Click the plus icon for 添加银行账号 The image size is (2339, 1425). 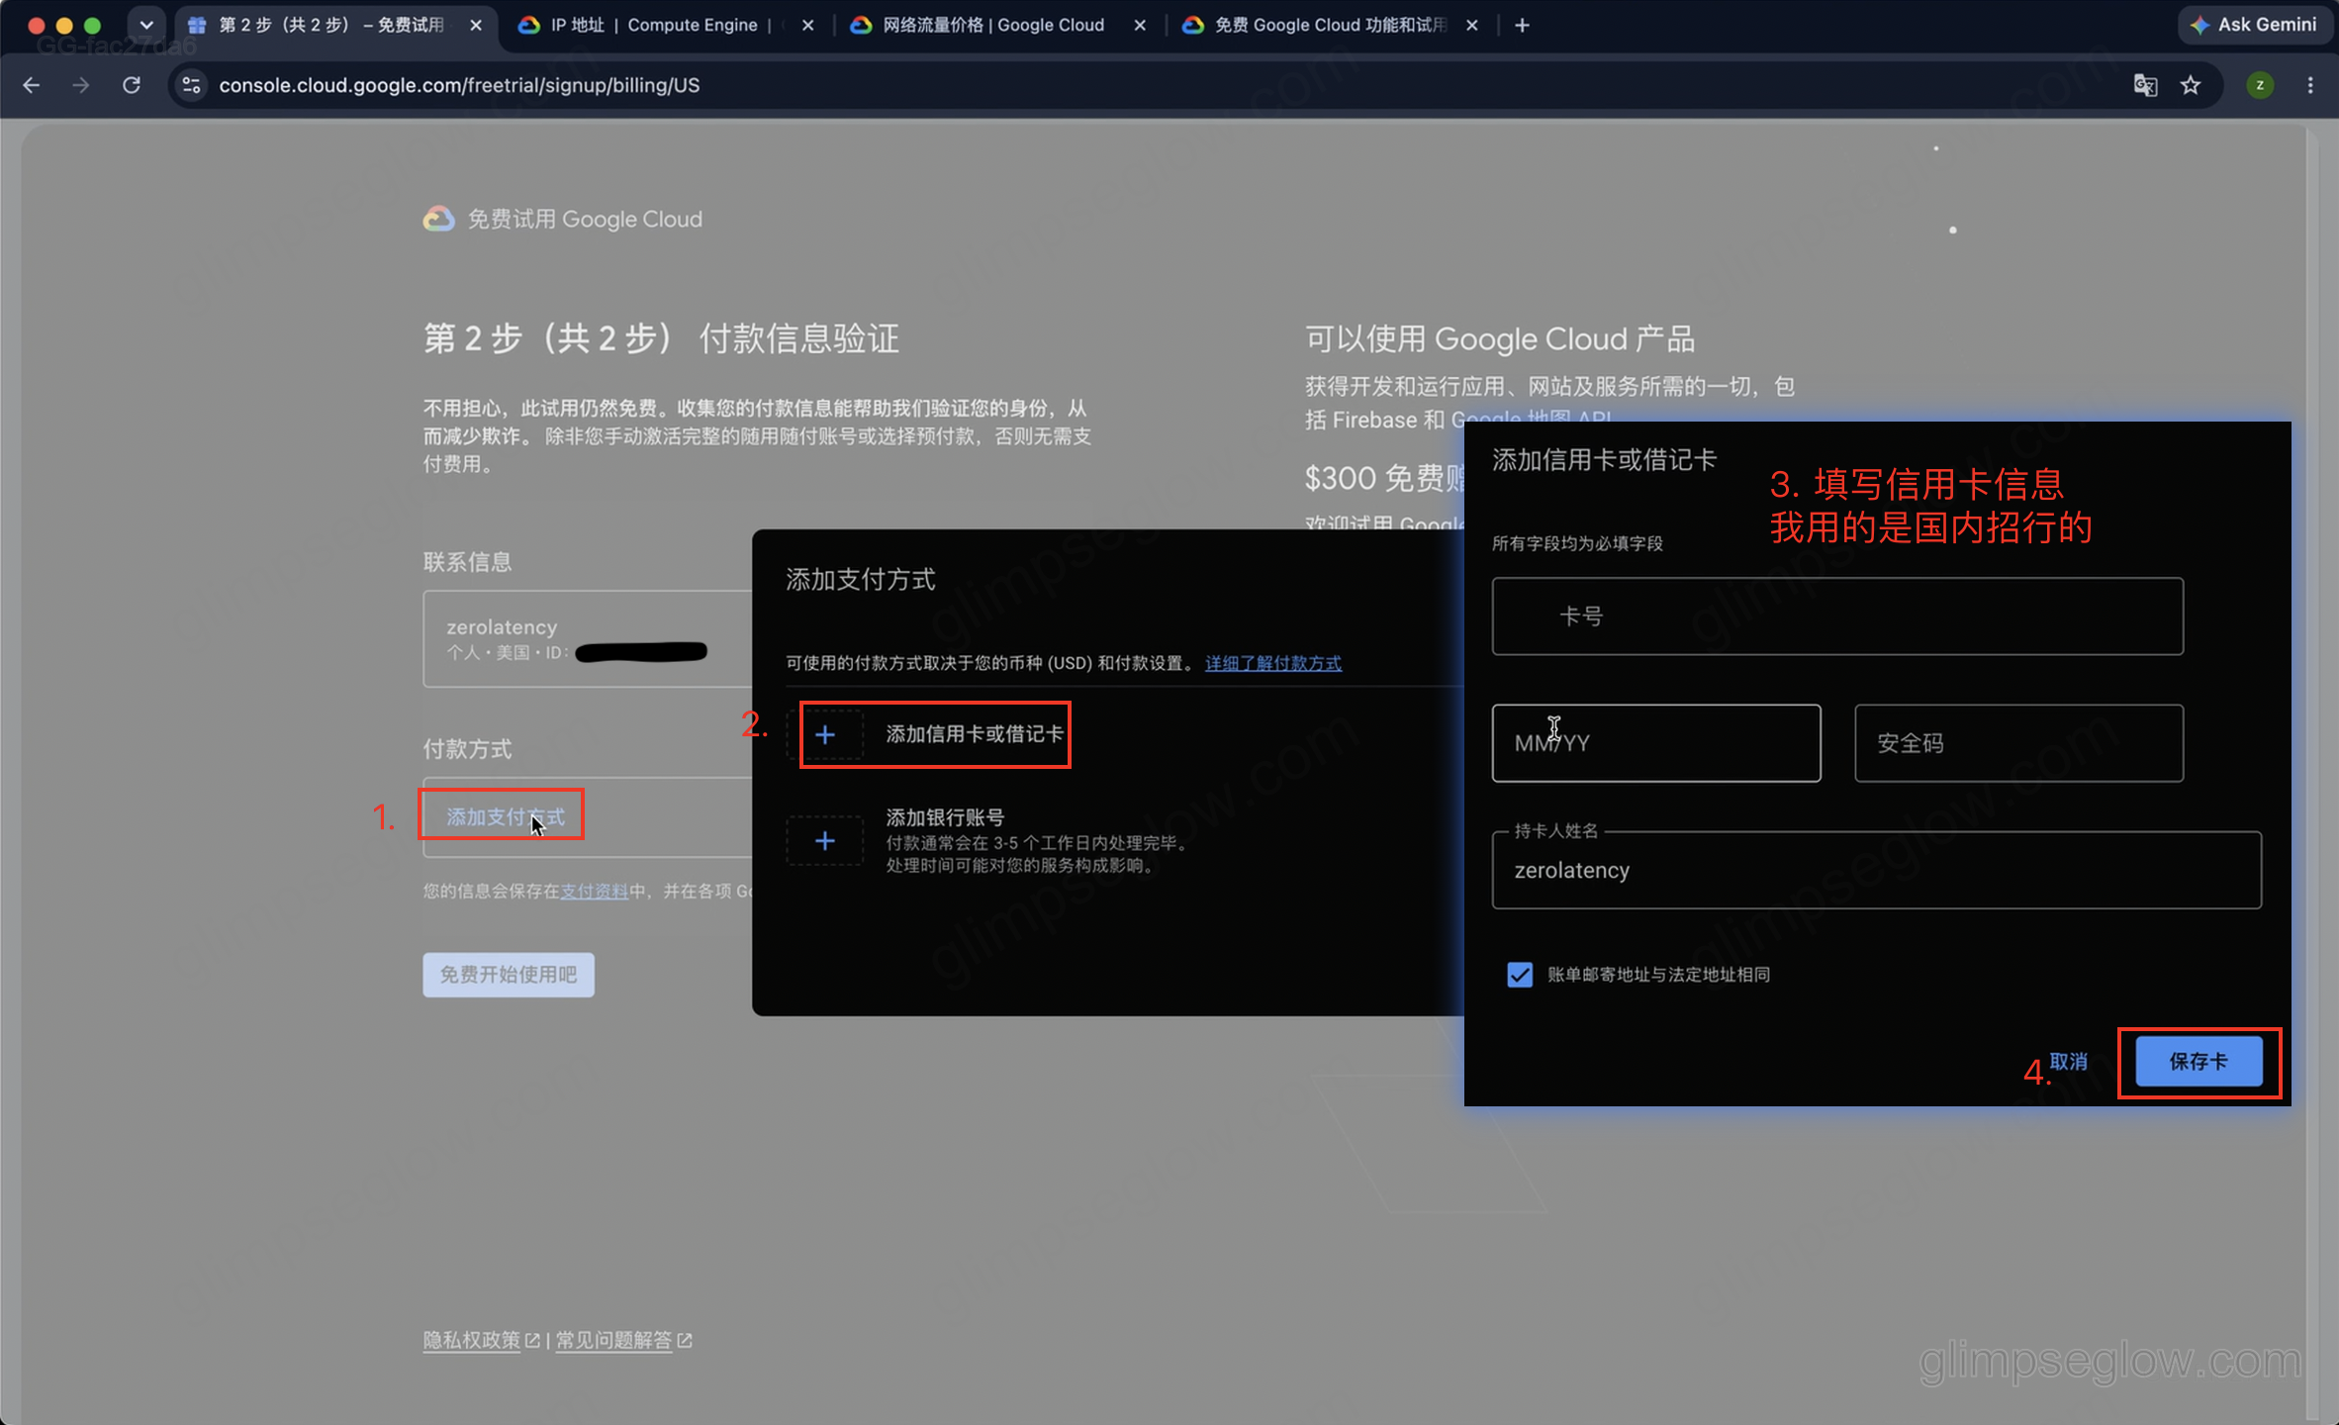825,841
